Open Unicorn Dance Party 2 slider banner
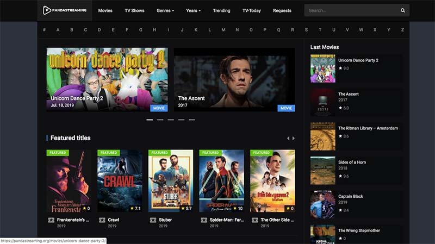The width and height of the screenshot is (435, 244). tap(107, 79)
